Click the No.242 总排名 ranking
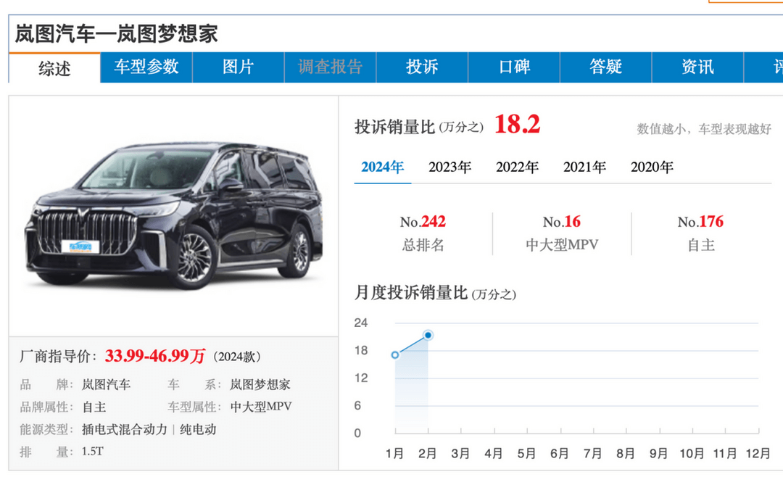This screenshot has width=783, height=477. tap(423, 233)
